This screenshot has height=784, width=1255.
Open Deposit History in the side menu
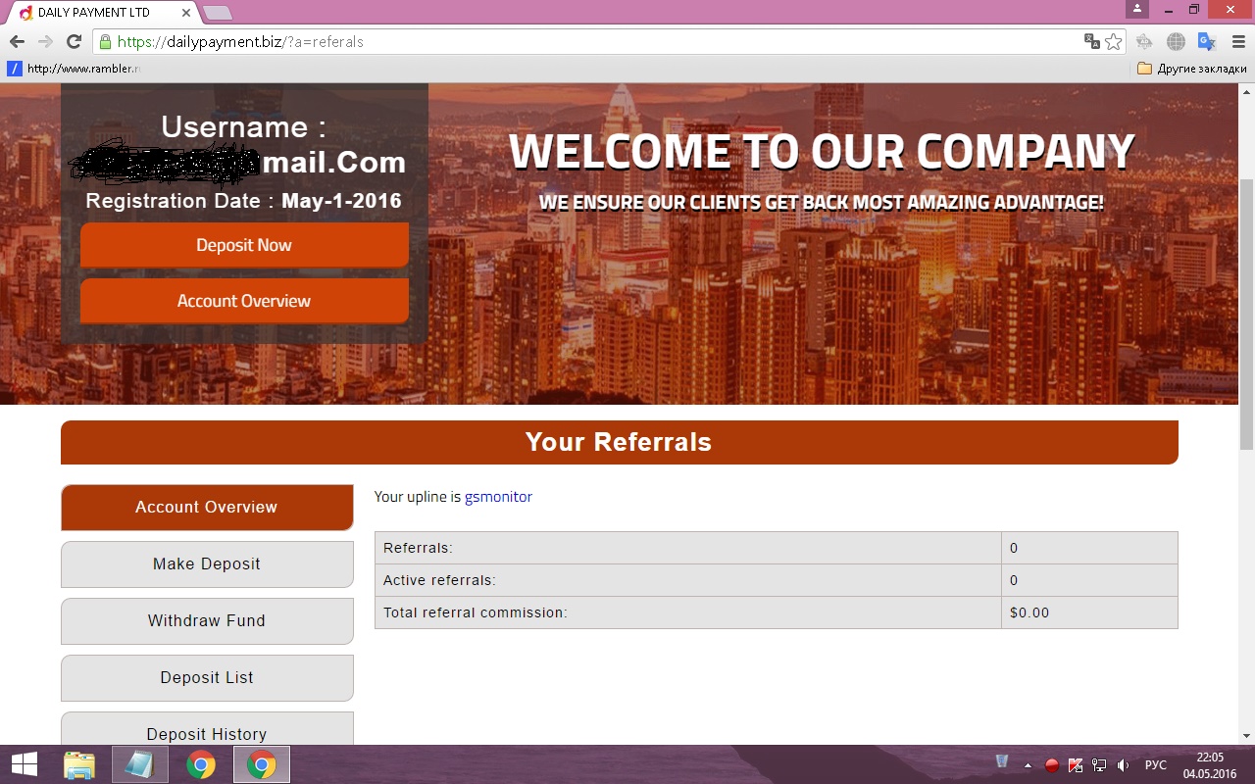207,729
